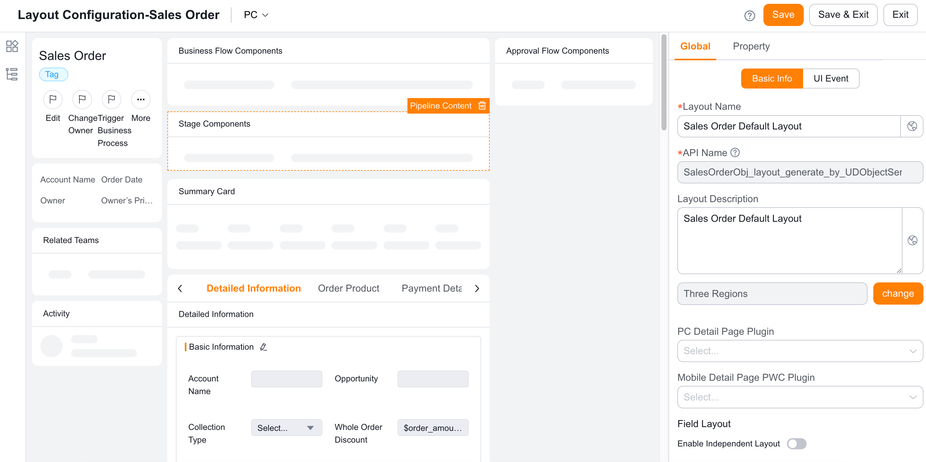This screenshot has width=926, height=462.
Task: Open the Order Product tab
Action: (x=348, y=288)
